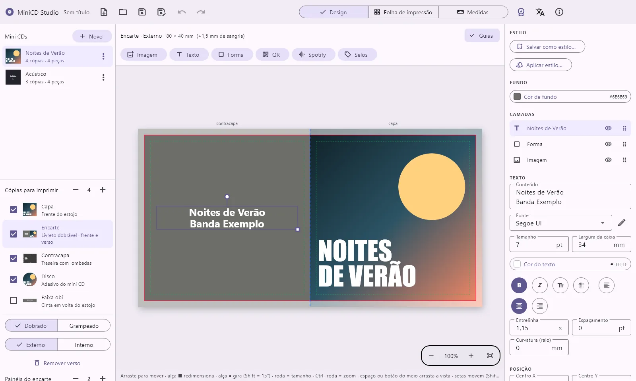Grab the drag handle of Forma layer
636x381 pixels.
[624, 144]
